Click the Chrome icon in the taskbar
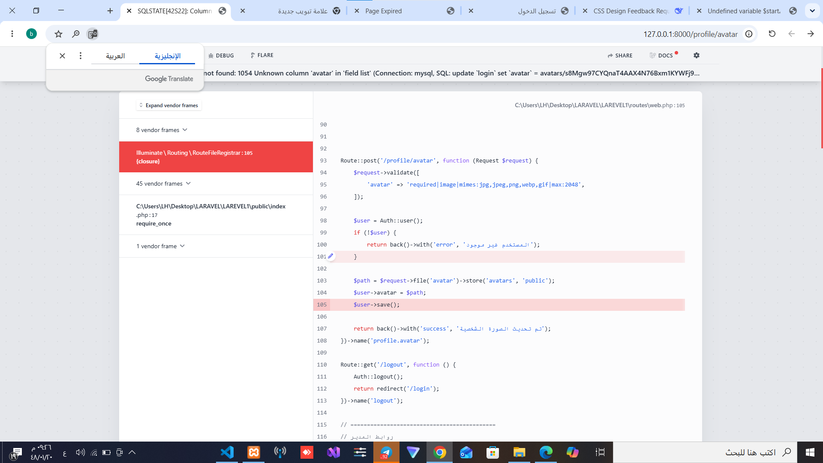This screenshot has width=823, height=463. point(439,452)
